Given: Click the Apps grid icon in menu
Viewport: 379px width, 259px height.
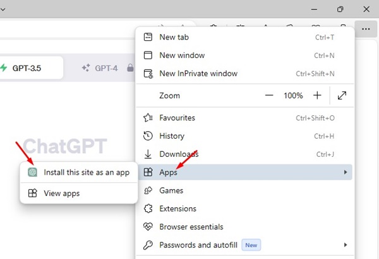Looking at the screenshot, I should 148,172.
